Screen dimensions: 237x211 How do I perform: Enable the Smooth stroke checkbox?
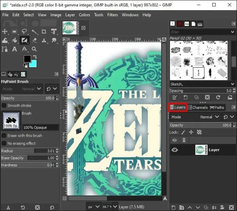click(4, 105)
